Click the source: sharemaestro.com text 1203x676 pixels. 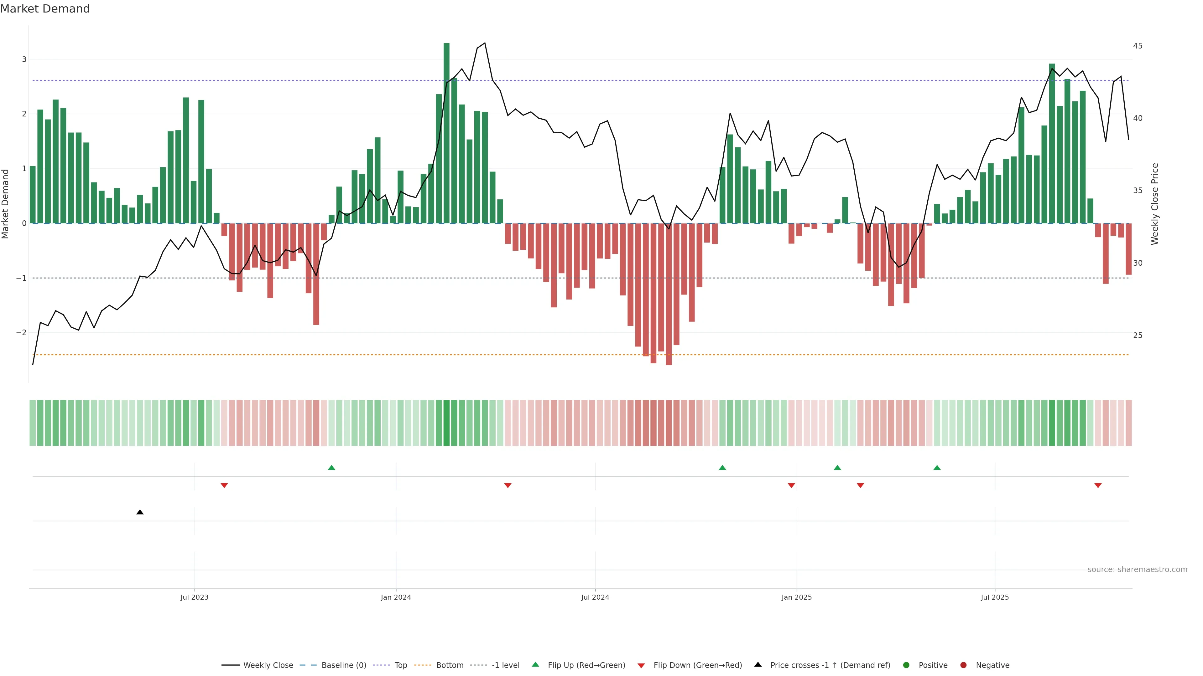[x=1137, y=569]
